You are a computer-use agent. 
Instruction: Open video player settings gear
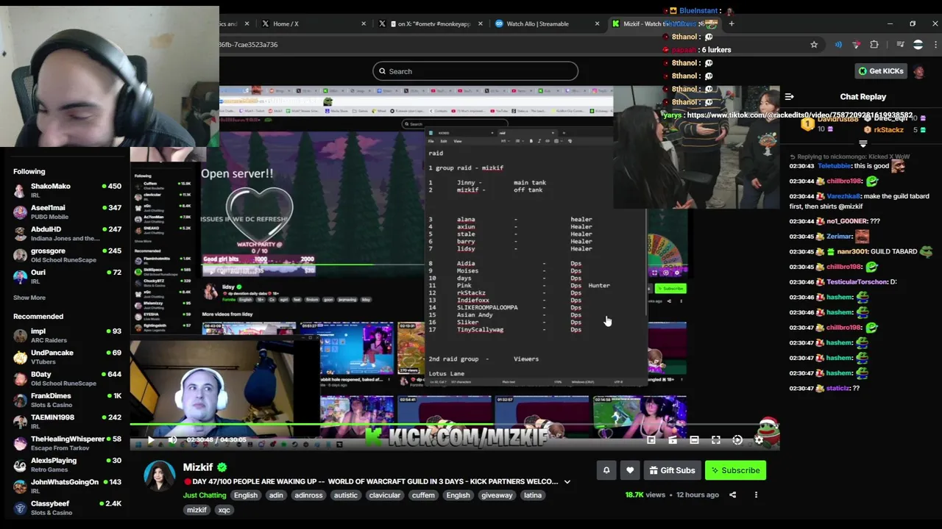759,440
